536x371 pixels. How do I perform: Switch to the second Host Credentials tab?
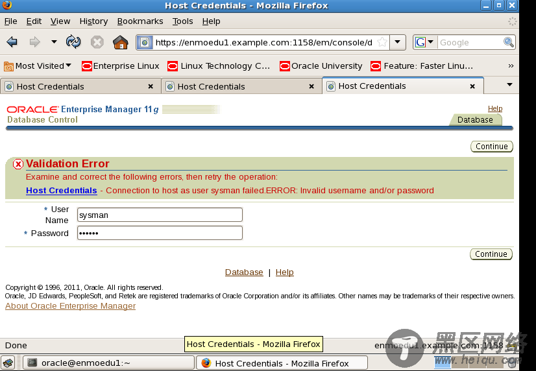[x=241, y=86]
